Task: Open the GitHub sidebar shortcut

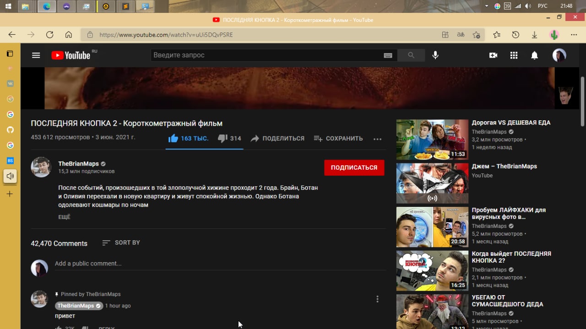Action: [10, 130]
